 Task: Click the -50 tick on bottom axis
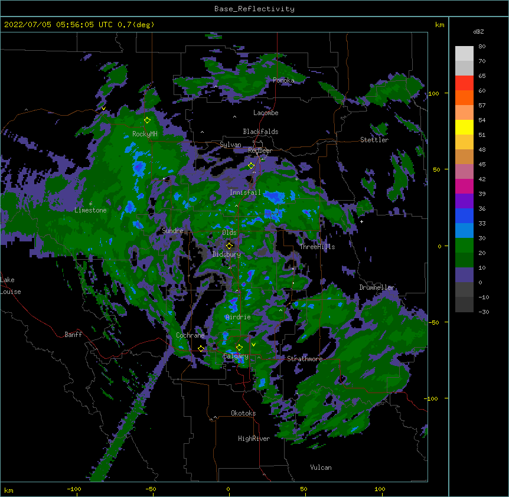pyautogui.click(x=151, y=489)
